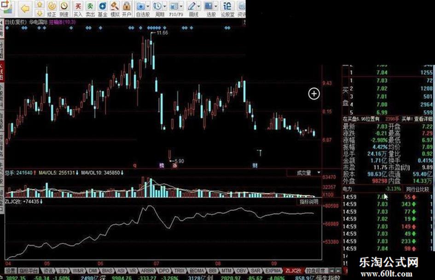Switch to the 资讯 bottom tab

[x=48, y=270]
